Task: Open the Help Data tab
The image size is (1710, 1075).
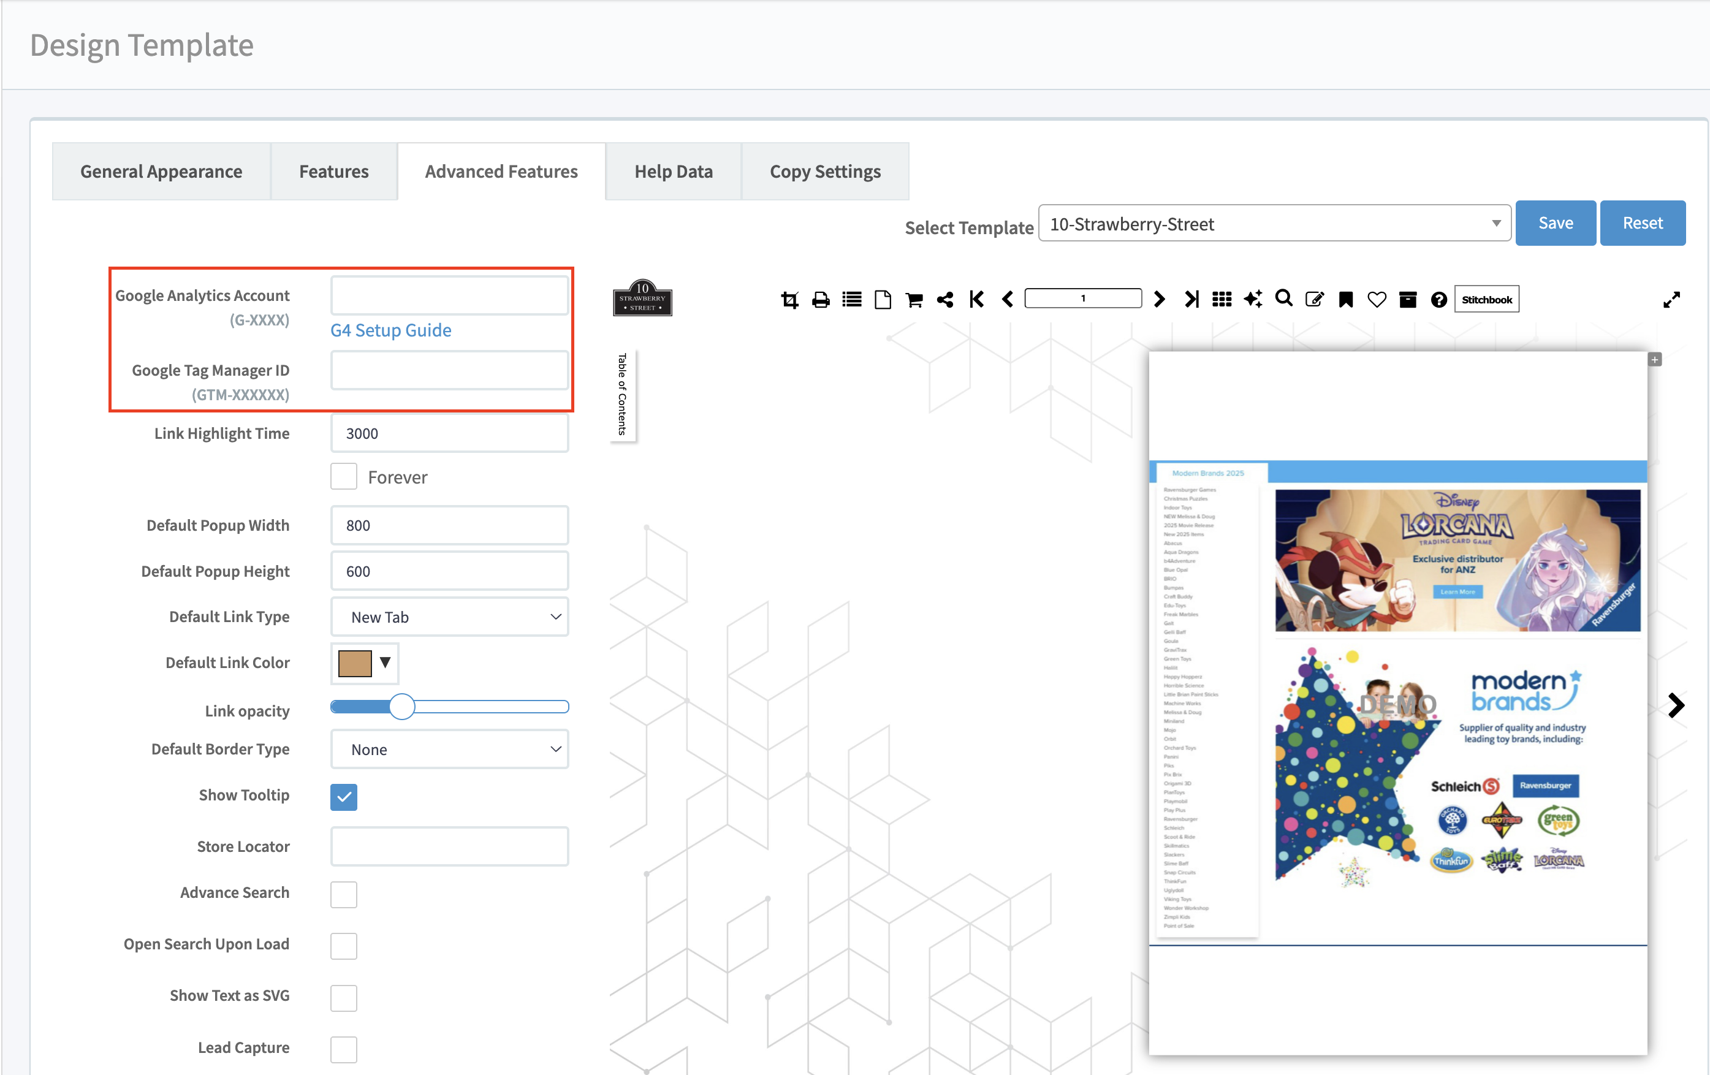Action: tap(673, 172)
